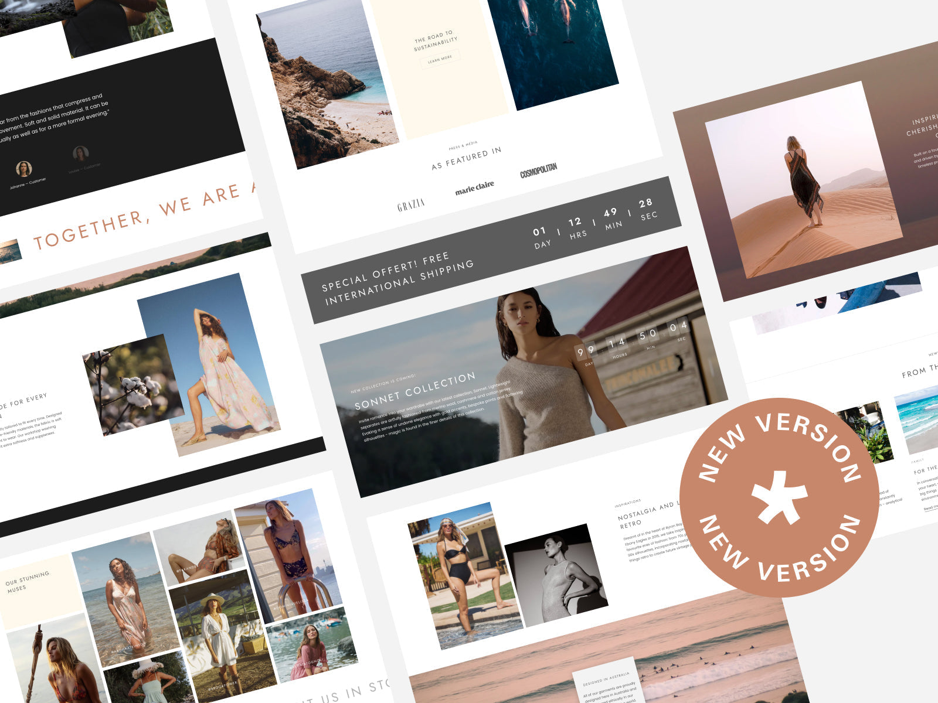Click the 'Sonnet Collection' hero heading
This screenshot has width=938, height=703.
(414, 391)
